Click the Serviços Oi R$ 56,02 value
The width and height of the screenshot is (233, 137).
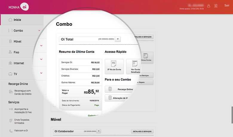pos(95,62)
